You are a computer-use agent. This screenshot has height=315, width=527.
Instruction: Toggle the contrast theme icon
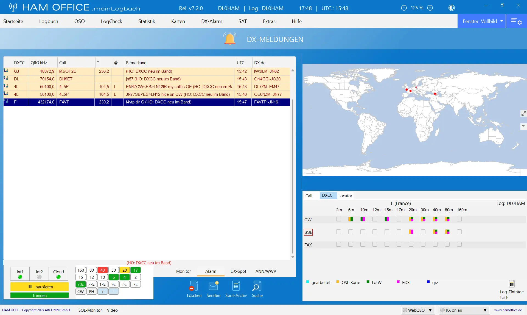[452, 8]
